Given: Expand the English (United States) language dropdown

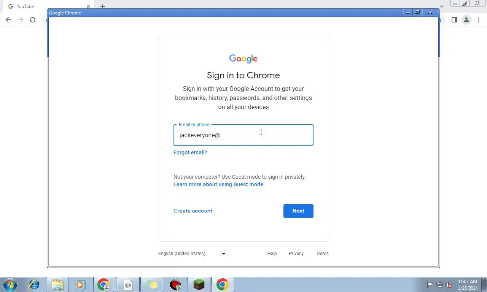Looking at the screenshot, I should 192,254.
